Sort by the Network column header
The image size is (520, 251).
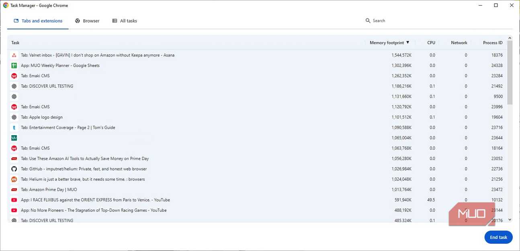(459, 43)
